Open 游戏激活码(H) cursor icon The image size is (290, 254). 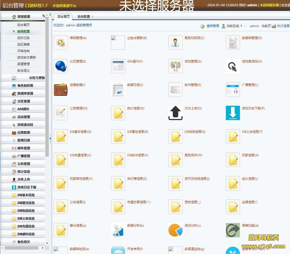pos(233,66)
